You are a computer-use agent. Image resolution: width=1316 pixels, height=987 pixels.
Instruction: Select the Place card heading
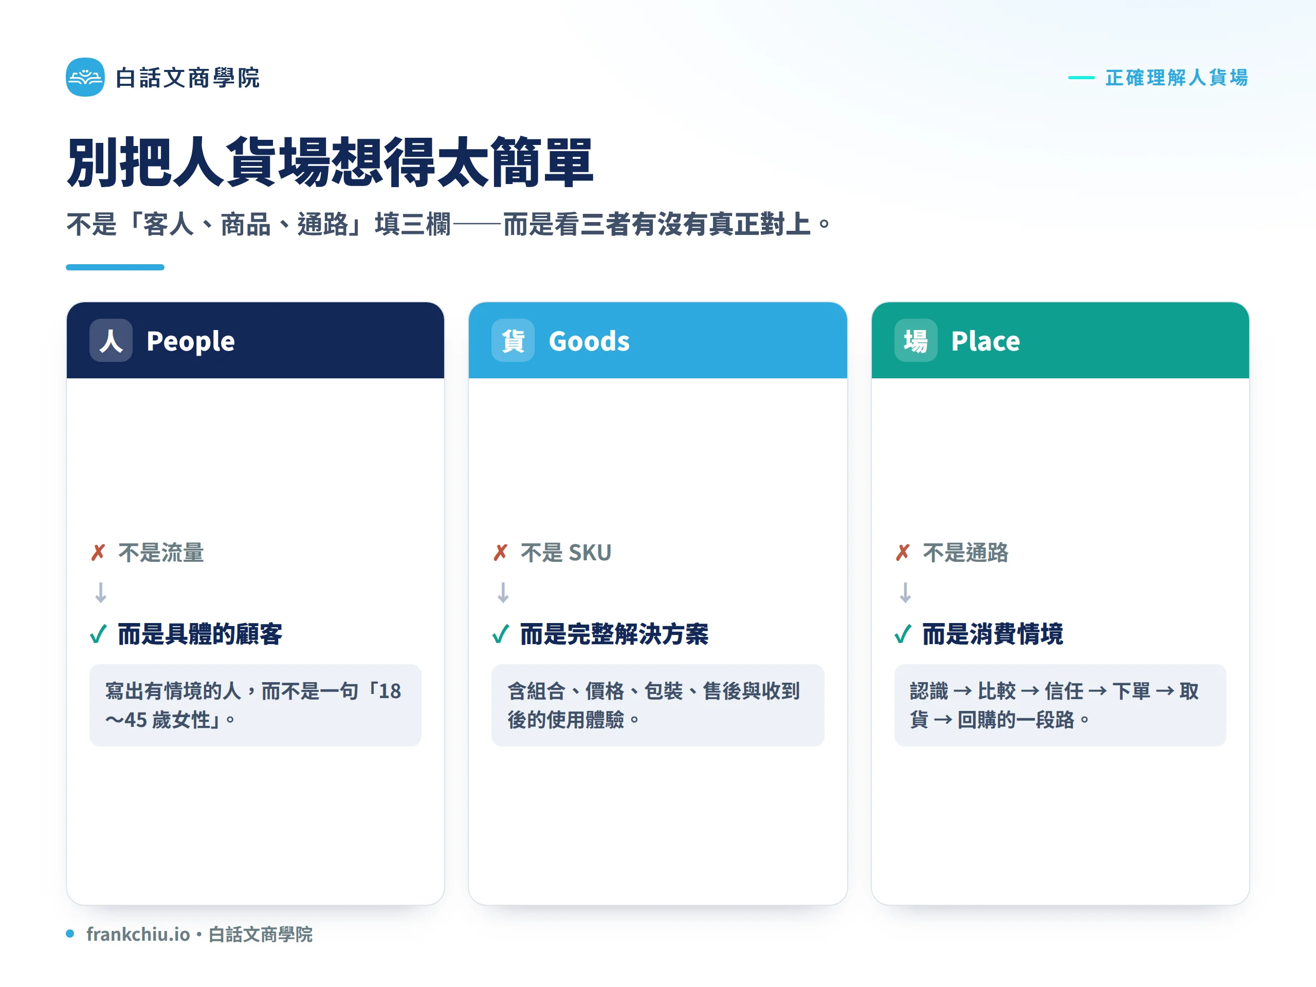(985, 341)
